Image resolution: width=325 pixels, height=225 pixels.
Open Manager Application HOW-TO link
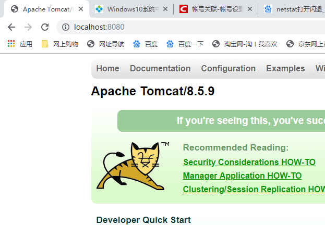242,176
